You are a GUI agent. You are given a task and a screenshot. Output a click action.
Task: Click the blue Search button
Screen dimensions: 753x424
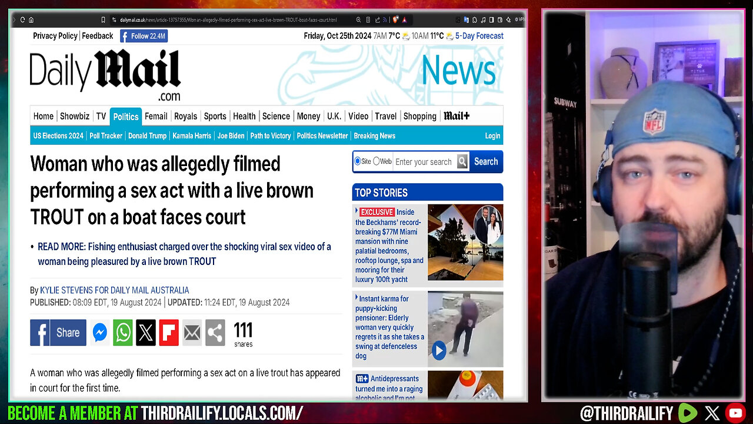coord(486,161)
